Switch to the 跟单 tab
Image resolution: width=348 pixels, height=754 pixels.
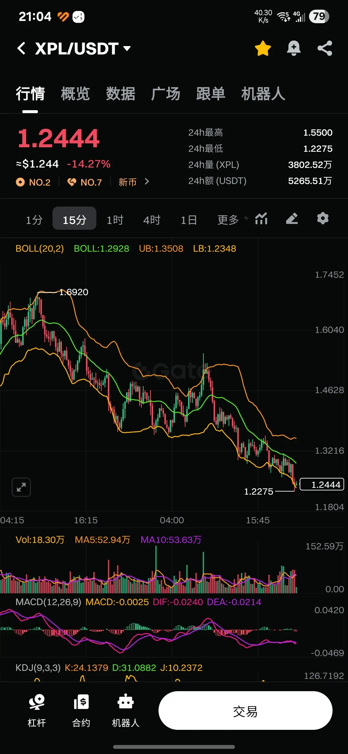211,94
